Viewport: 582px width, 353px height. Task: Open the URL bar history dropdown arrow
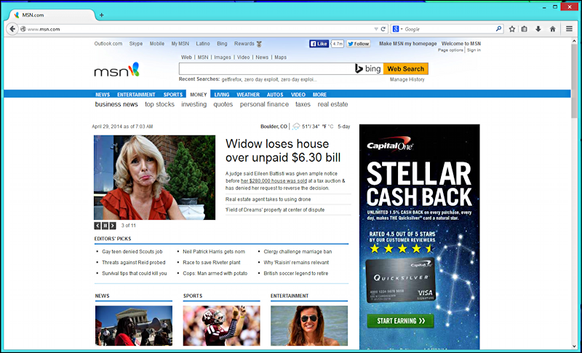point(374,29)
